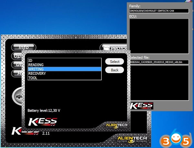This screenshot has height=148, width=194.
Task: Click the KESS V2 logo in dialog
Action: click(x=43, y=123)
